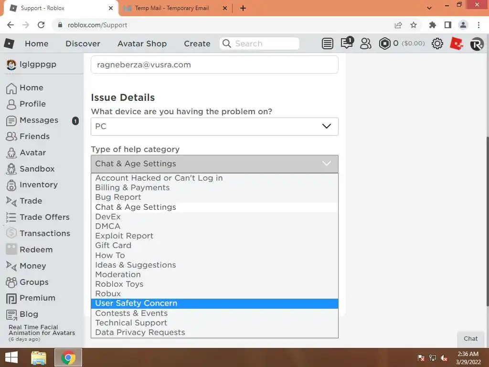
Task: Choose Bug Report from the list
Action: coord(214,197)
